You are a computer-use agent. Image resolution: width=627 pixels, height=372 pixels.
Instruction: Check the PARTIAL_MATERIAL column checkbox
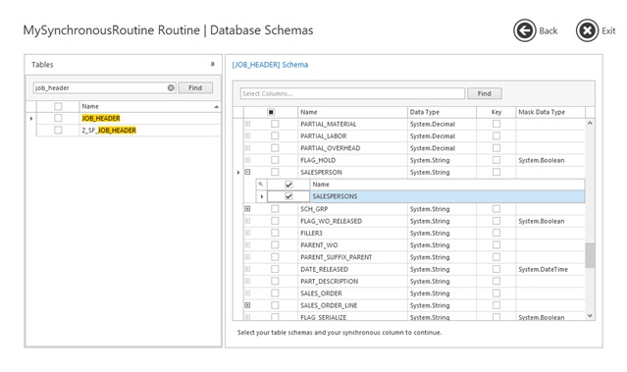point(275,124)
